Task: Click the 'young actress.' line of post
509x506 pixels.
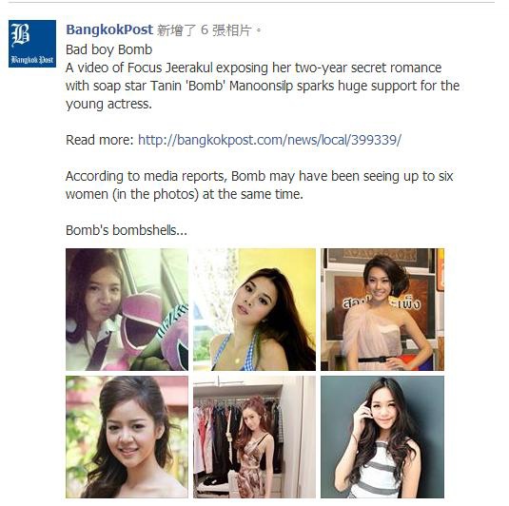Action: tap(108, 105)
